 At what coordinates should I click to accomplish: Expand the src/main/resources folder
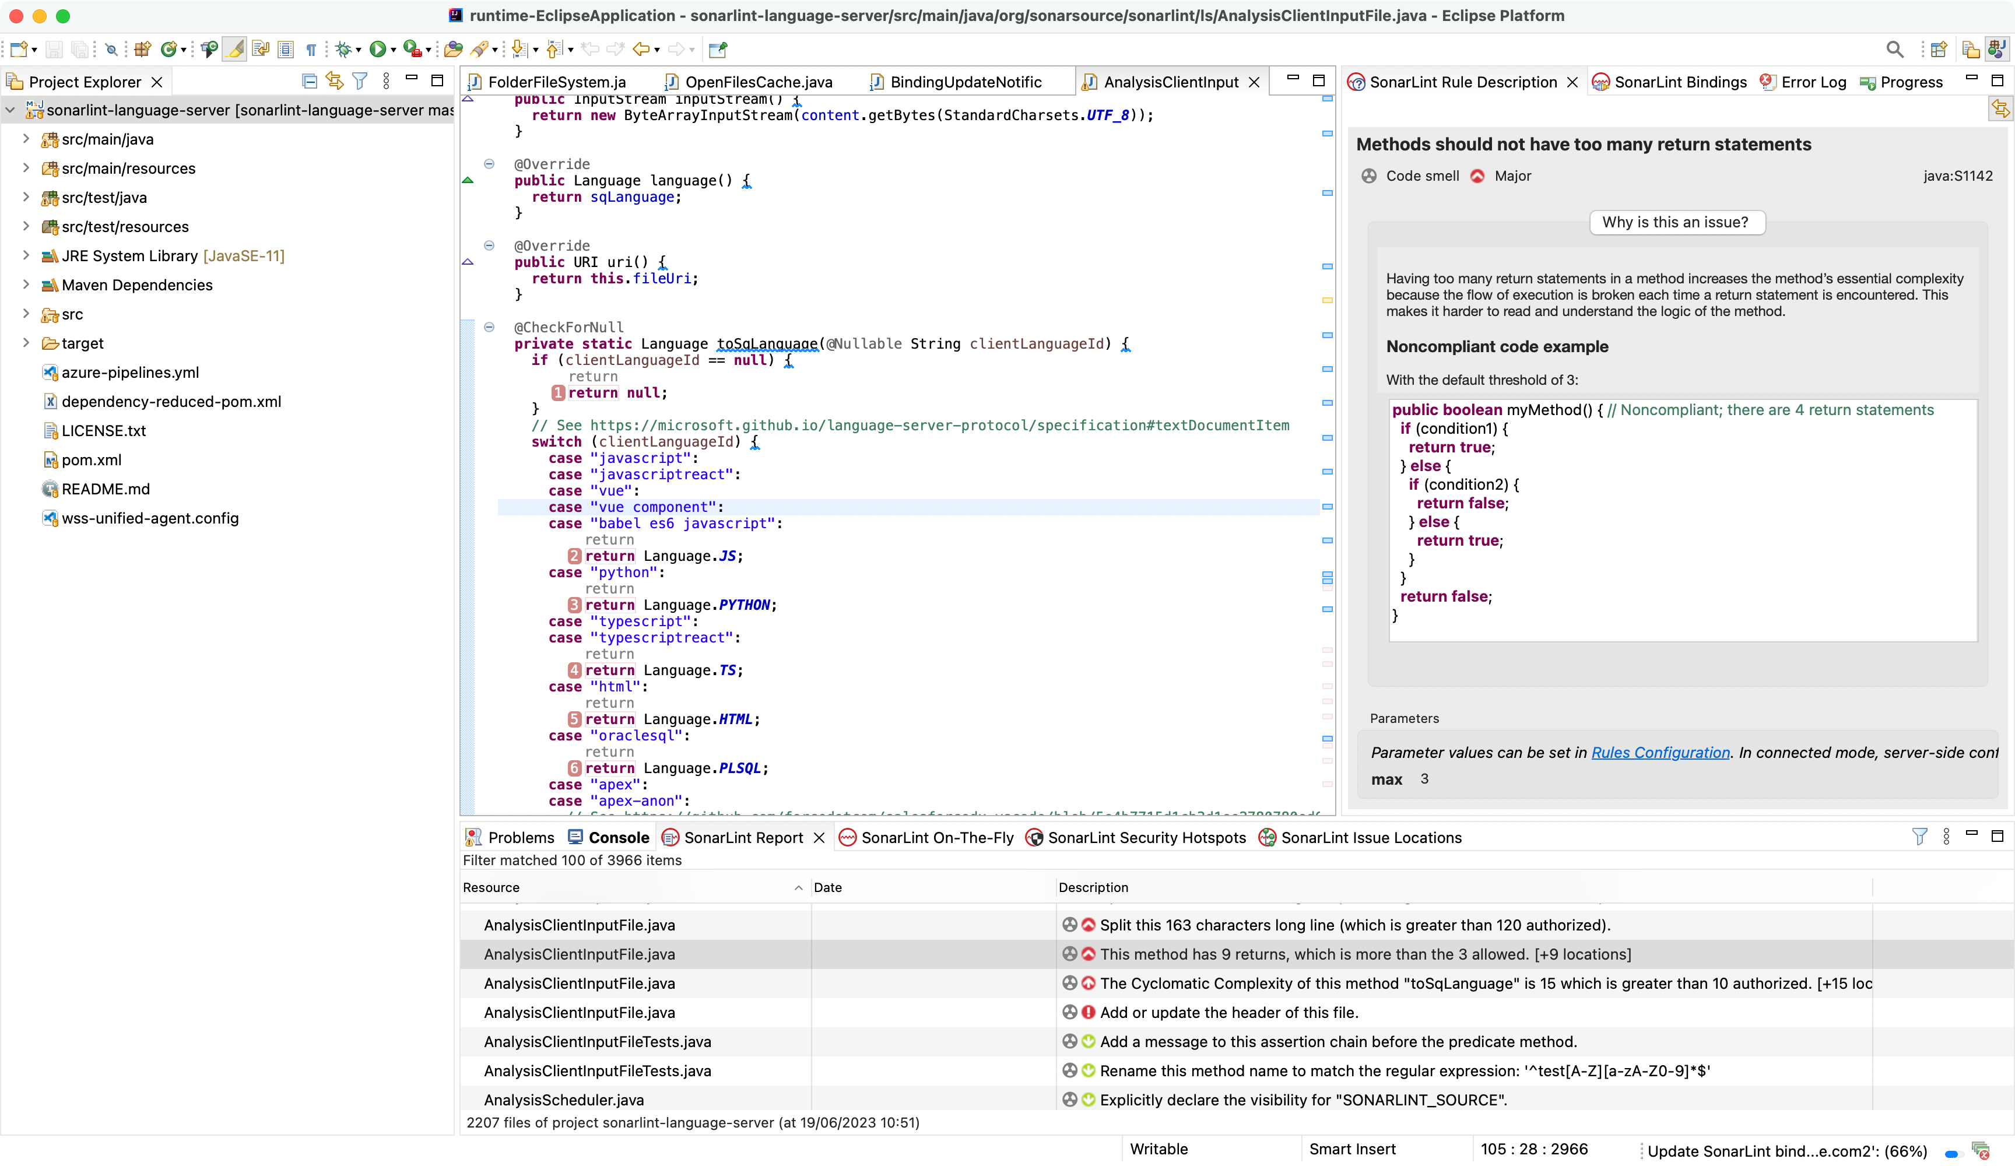coord(26,168)
